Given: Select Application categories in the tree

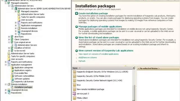Looking at the screenshot, I should tap(24, 67).
